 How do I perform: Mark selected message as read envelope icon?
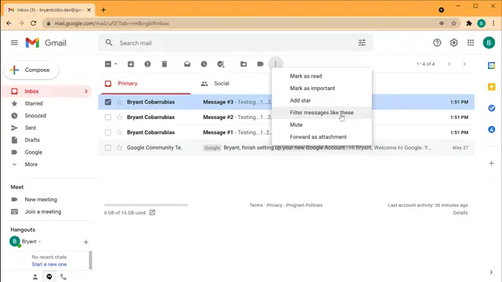pos(187,64)
